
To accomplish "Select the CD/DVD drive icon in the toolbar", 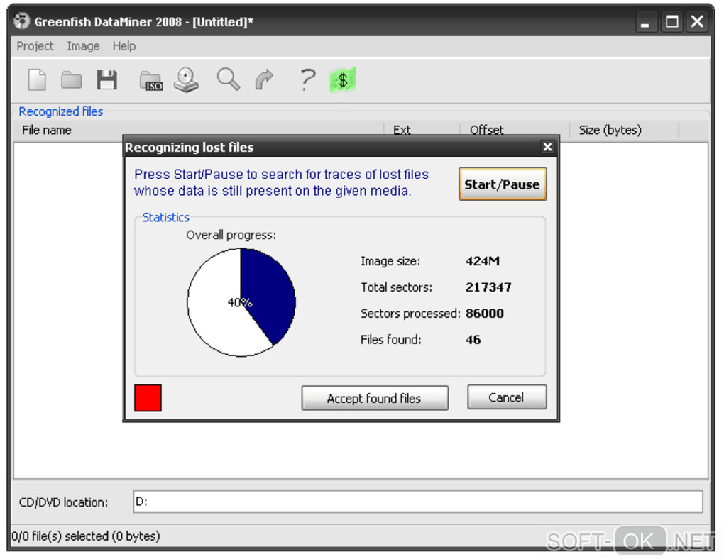I will 186,80.
